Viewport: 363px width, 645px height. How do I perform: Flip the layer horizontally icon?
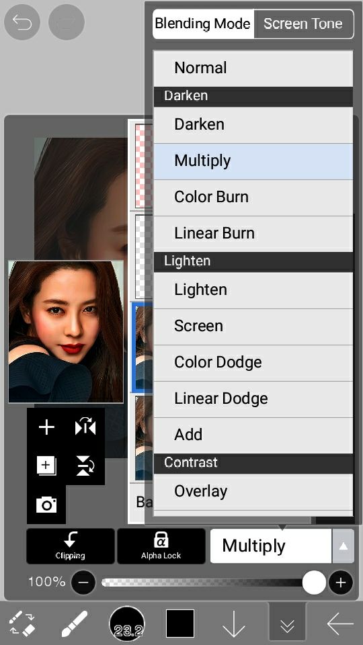coord(85,427)
